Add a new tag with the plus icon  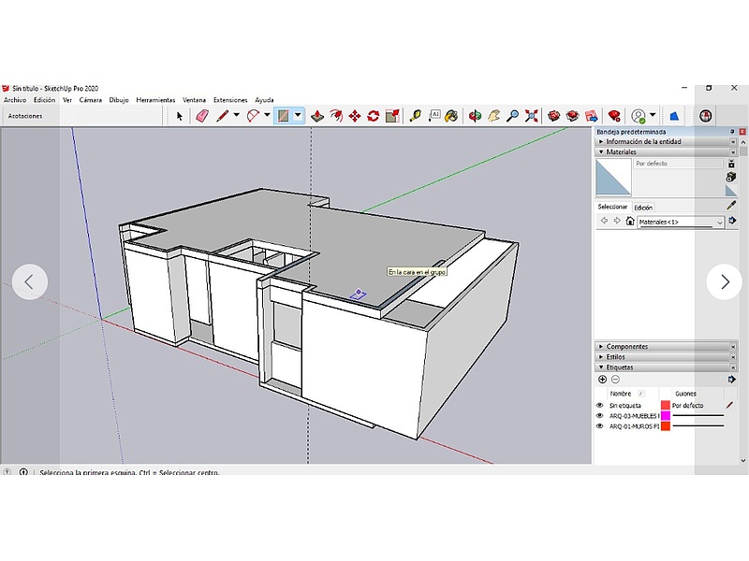pos(602,380)
